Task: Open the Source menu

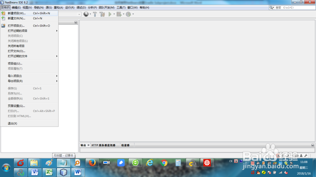Action: [x=49, y=8]
